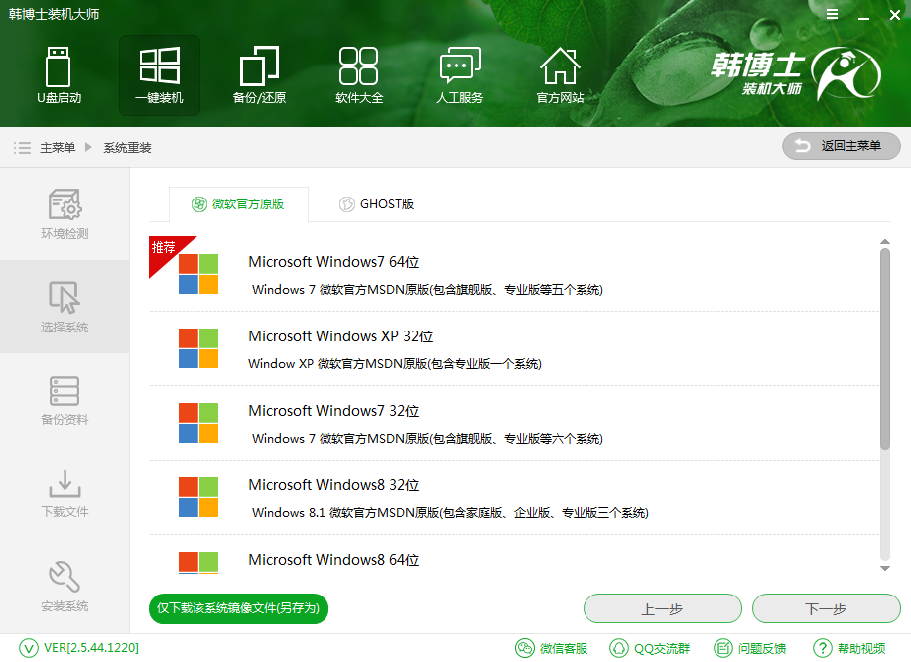Click the Windows logo for Windows8 32位
Screen dimensions: 911x662
tap(198, 497)
